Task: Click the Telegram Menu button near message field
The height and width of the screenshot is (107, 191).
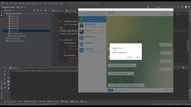Action: [x=110, y=90]
